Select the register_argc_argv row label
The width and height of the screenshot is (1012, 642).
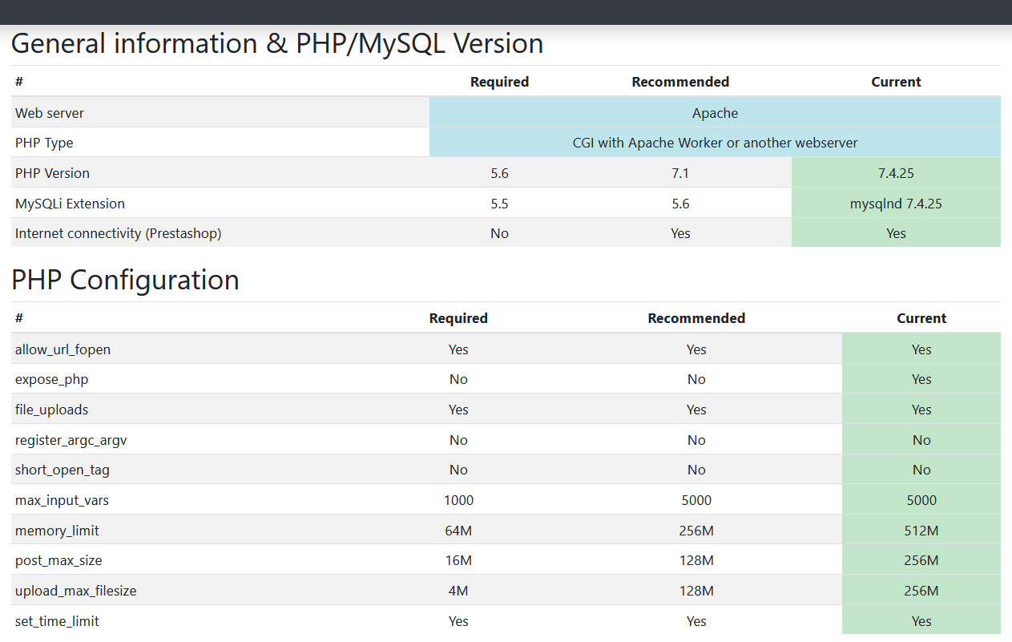(71, 440)
